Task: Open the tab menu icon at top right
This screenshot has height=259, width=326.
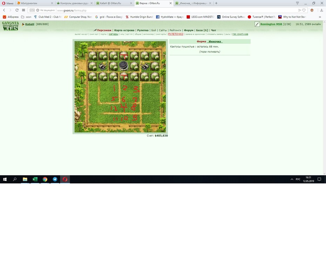Action: click(298, 3)
